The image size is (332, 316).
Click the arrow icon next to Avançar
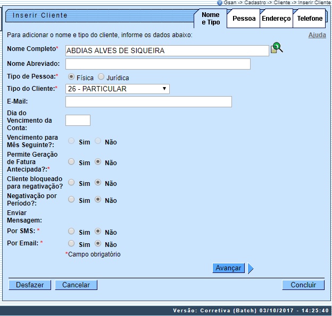pos(251,269)
